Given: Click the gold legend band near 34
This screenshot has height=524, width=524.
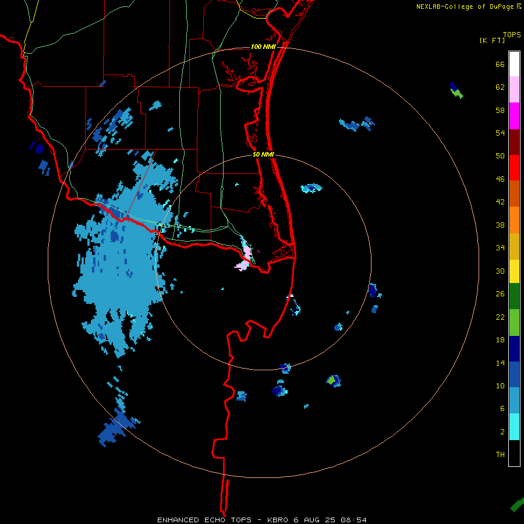Looking at the screenshot, I should (x=514, y=246).
